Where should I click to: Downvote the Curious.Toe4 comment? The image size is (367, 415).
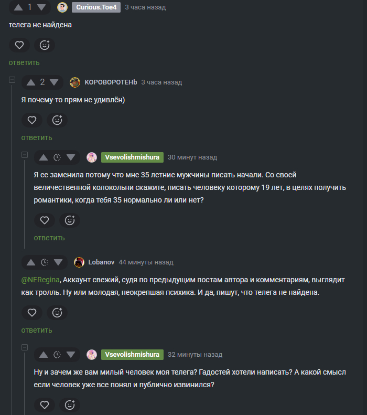(42, 7)
